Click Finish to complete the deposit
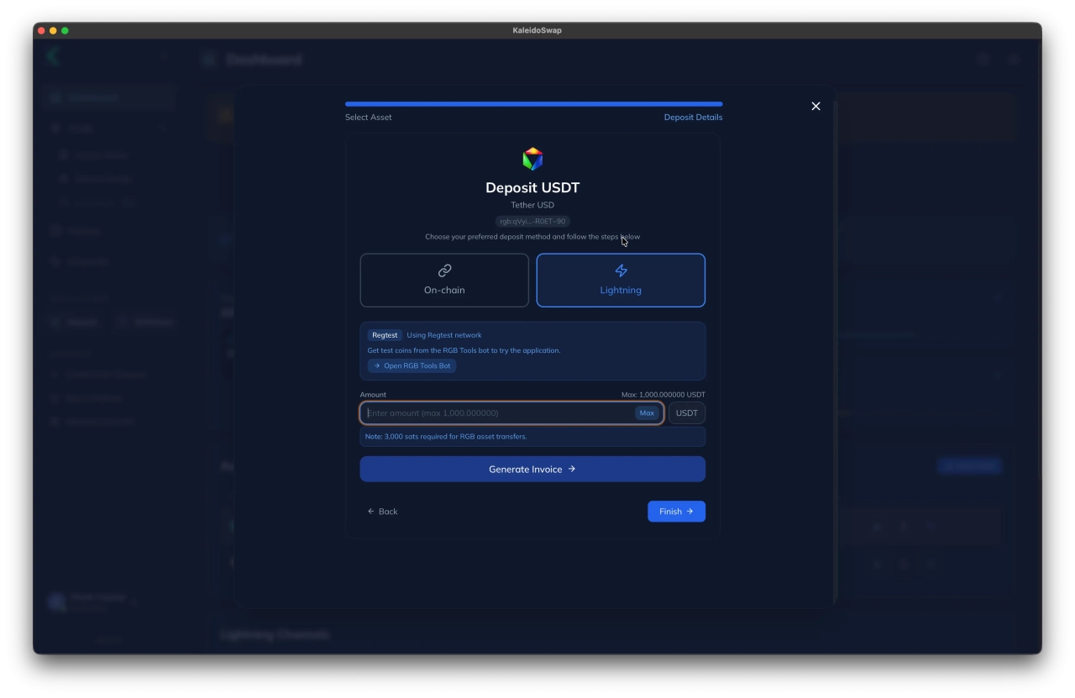 click(676, 511)
